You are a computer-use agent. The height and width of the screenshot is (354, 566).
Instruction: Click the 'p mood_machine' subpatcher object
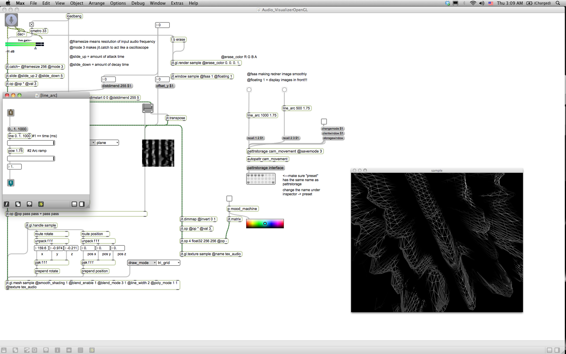click(243, 209)
